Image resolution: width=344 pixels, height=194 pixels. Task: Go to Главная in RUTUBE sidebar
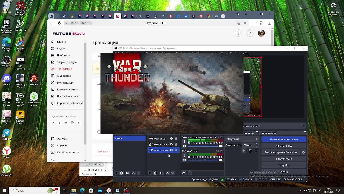point(62,42)
